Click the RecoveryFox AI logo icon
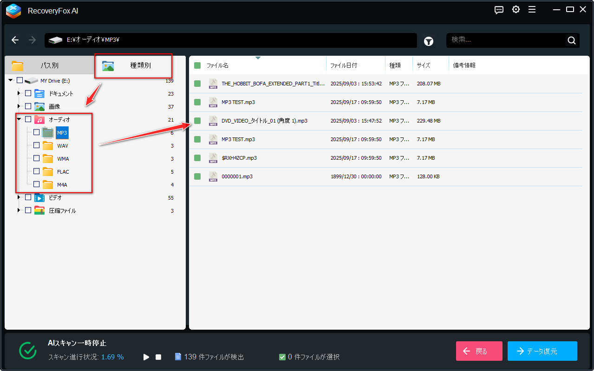The height and width of the screenshot is (371, 594). click(x=13, y=11)
